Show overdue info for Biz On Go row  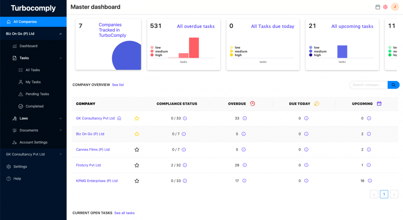[244, 134]
